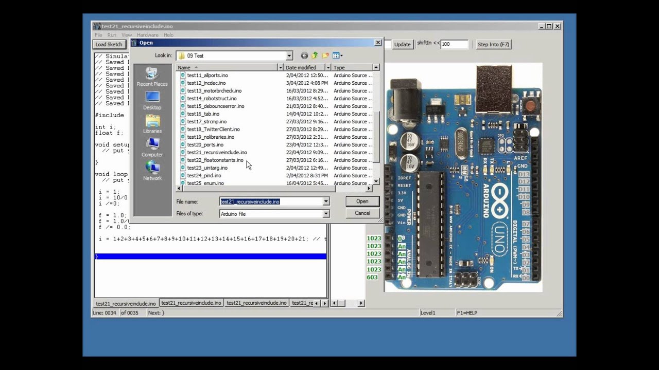Expand the Look in folder dropdown
This screenshot has width=659, height=370.
(x=289, y=55)
